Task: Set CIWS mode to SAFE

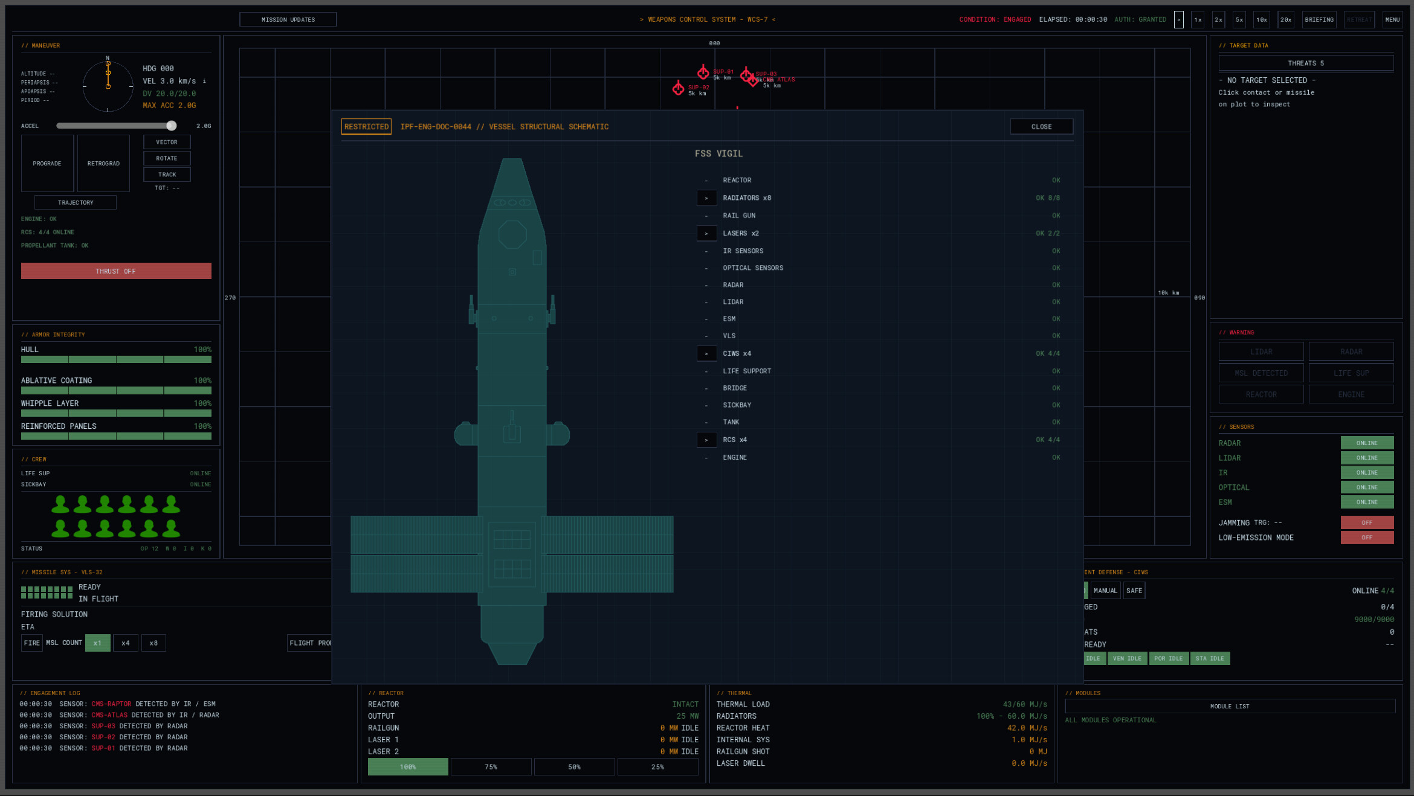Action: coord(1134,591)
